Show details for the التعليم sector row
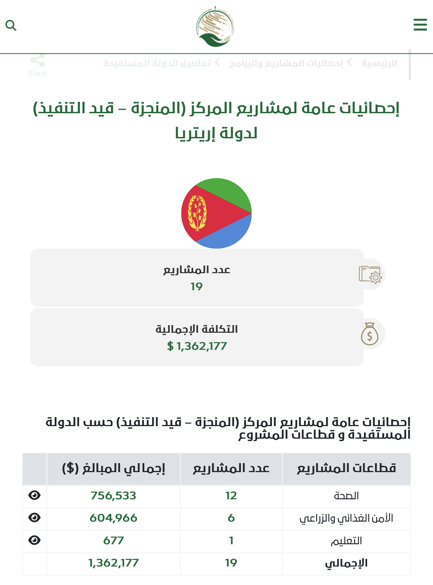This screenshot has height=585, width=433. coord(35,540)
